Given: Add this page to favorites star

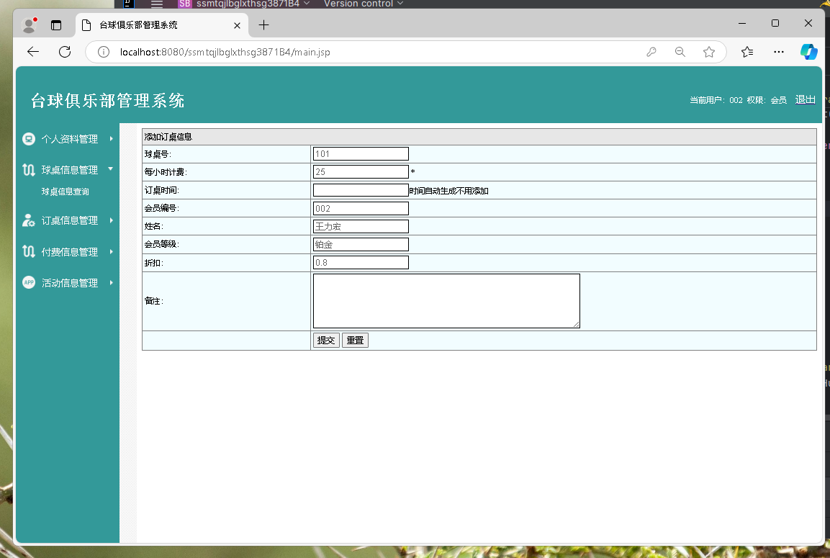Looking at the screenshot, I should [709, 52].
